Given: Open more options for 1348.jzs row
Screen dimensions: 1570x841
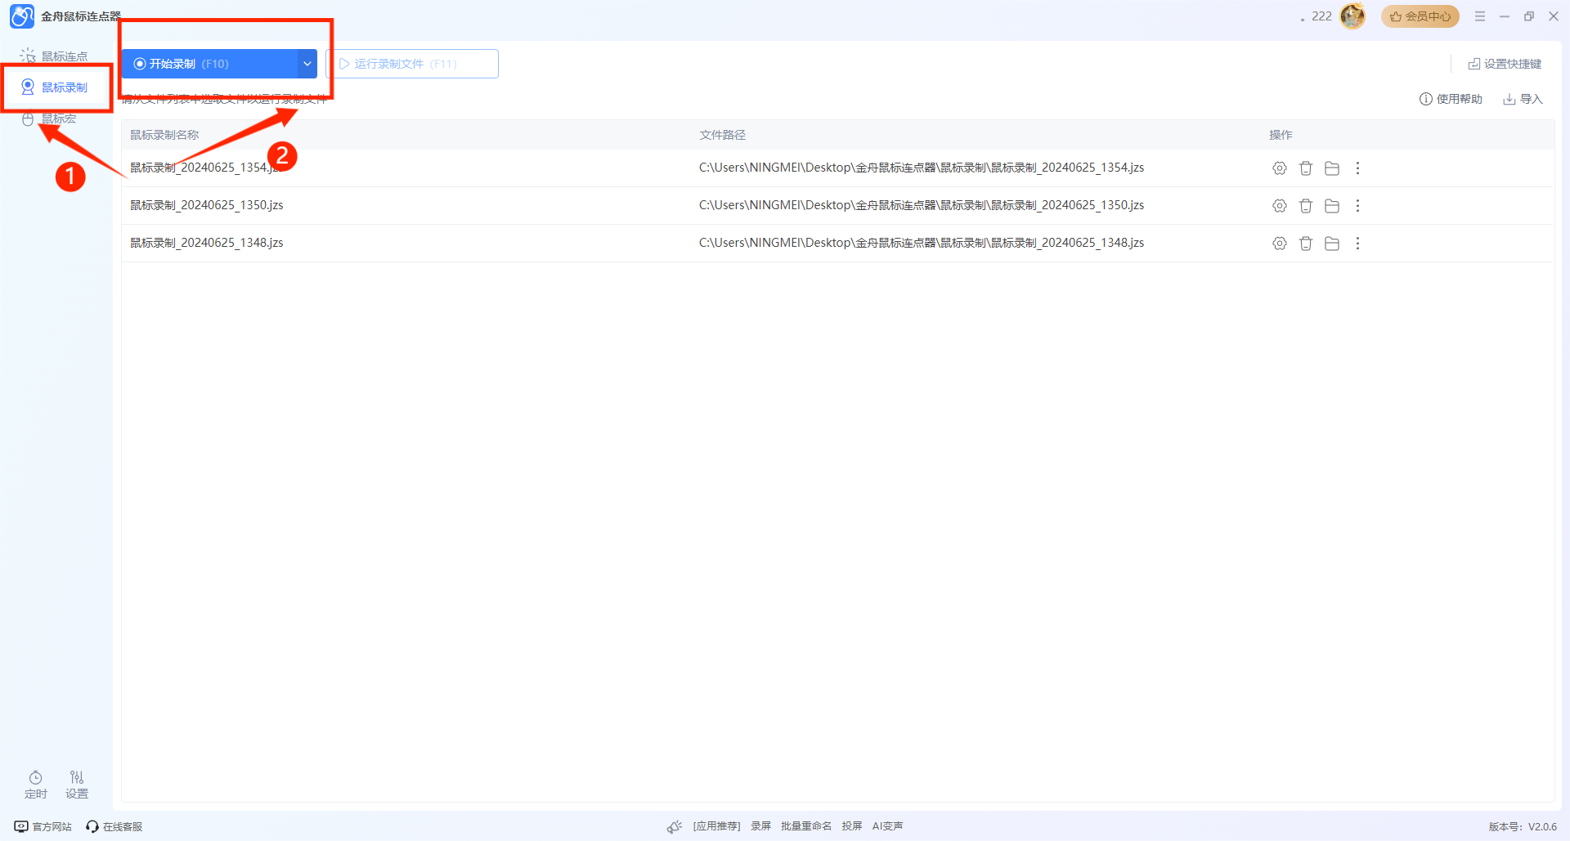Looking at the screenshot, I should pos(1357,244).
